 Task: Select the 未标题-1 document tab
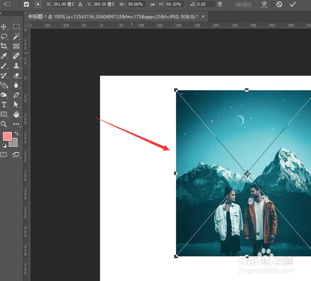pos(113,16)
